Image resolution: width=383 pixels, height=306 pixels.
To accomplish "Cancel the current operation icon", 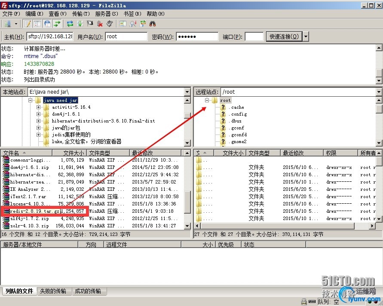I will 90,24.
